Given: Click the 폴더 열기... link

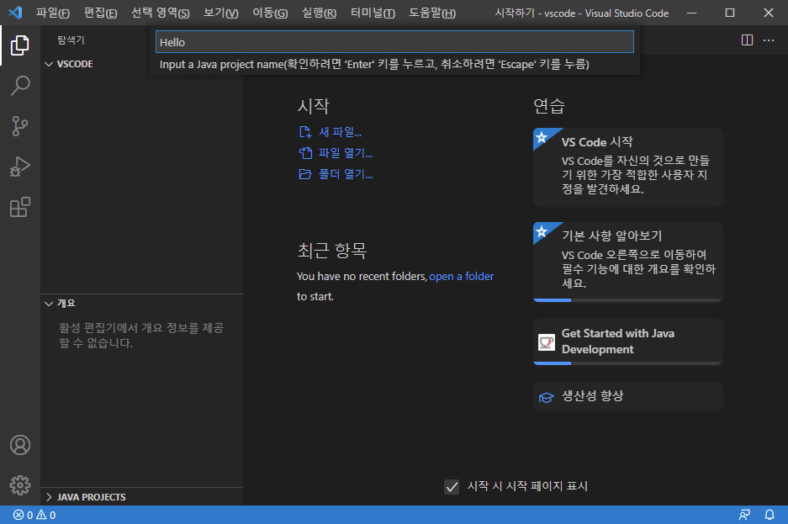Looking at the screenshot, I should point(346,174).
